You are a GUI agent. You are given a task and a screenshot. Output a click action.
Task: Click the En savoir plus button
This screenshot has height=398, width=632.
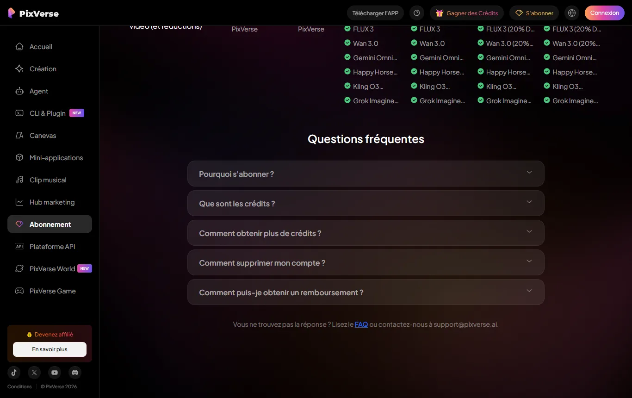point(50,349)
